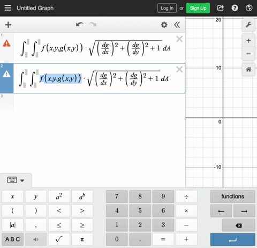Image resolution: width=257 pixels, height=248 pixels.
Task: Tap number 3 key
Action: [163, 225]
